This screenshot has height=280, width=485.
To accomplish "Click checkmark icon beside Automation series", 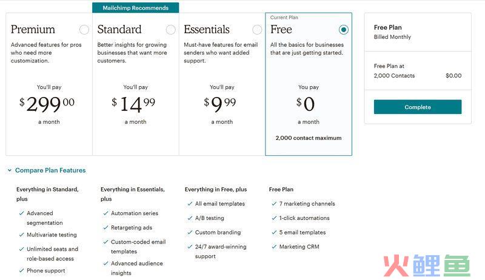I will tap(105, 213).
